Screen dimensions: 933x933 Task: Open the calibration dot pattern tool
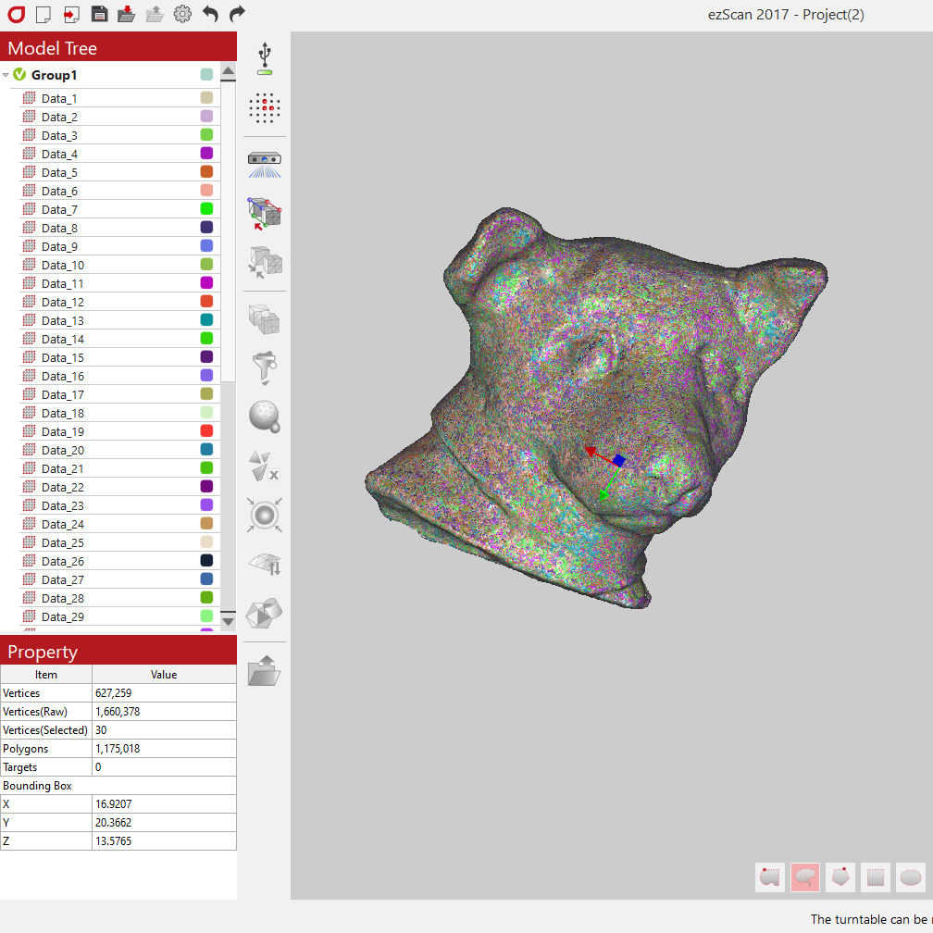266,108
